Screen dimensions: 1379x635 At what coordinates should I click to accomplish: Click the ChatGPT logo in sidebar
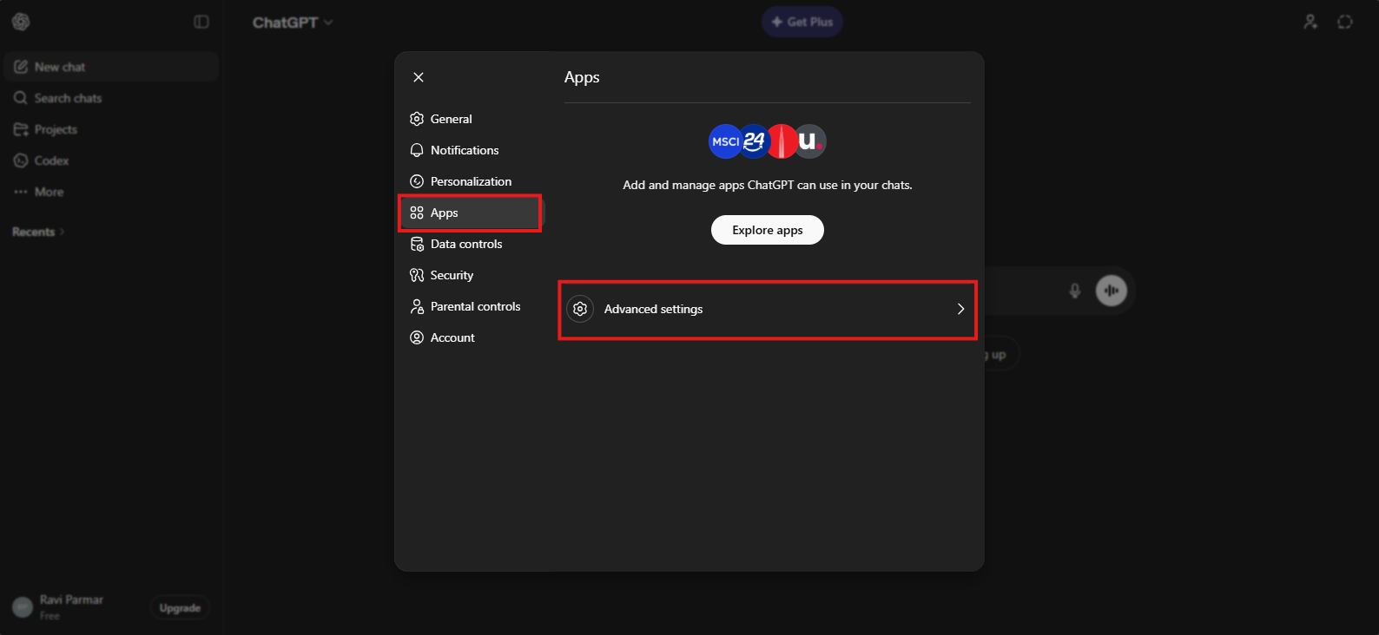(x=21, y=22)
